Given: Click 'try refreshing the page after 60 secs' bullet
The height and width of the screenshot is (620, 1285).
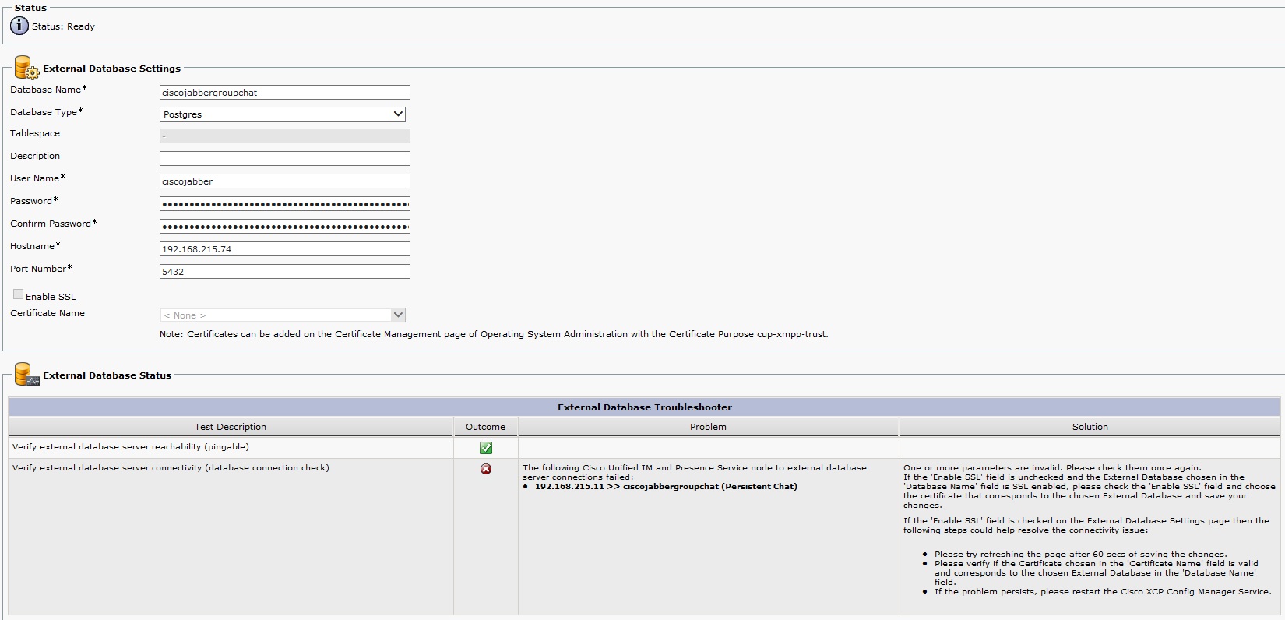Looking at the screenshot, I should [x=1080, y=555].
